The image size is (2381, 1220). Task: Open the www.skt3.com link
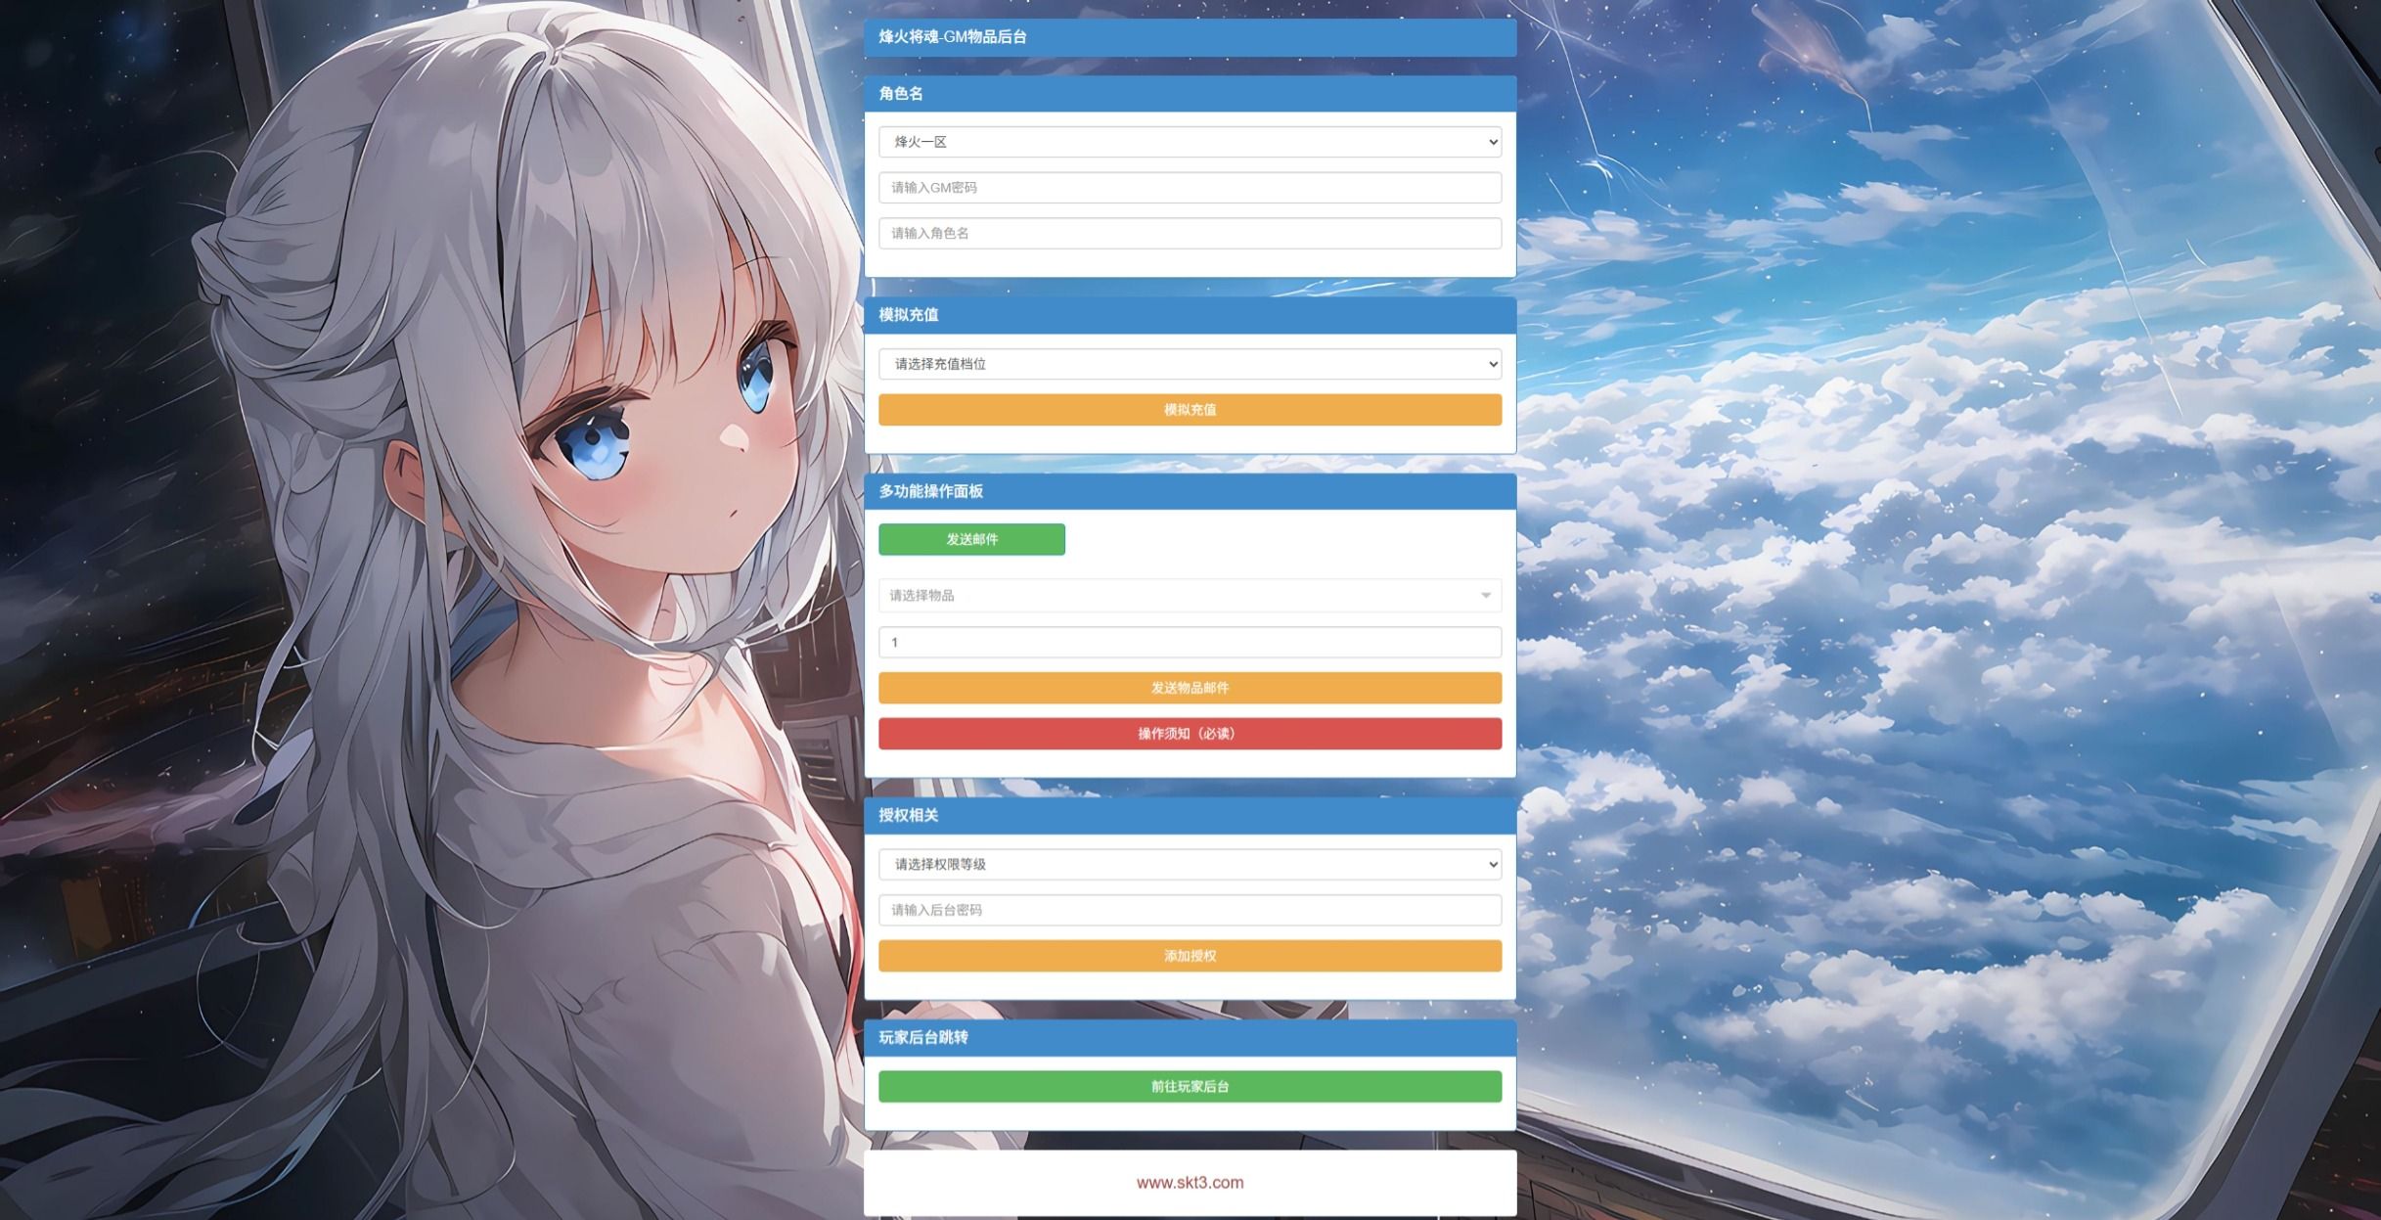click(x=1190, y=1183)
